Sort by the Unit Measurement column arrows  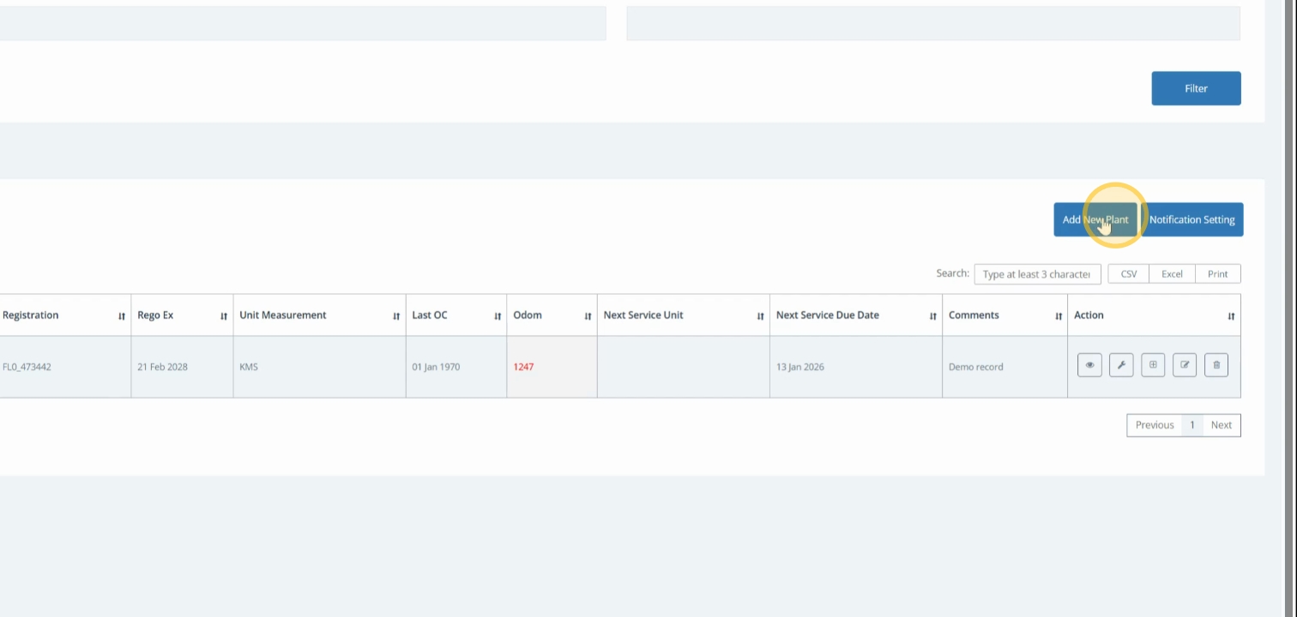(x=396, y=316)
